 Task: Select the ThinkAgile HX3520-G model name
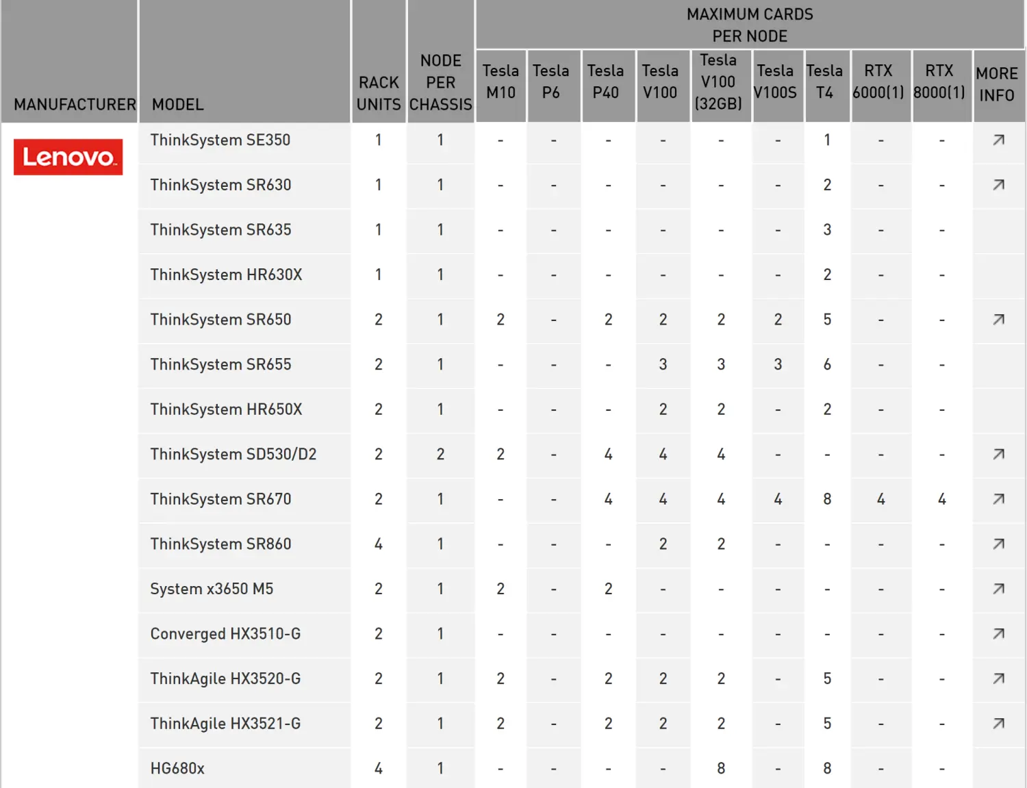click(225, 678)
